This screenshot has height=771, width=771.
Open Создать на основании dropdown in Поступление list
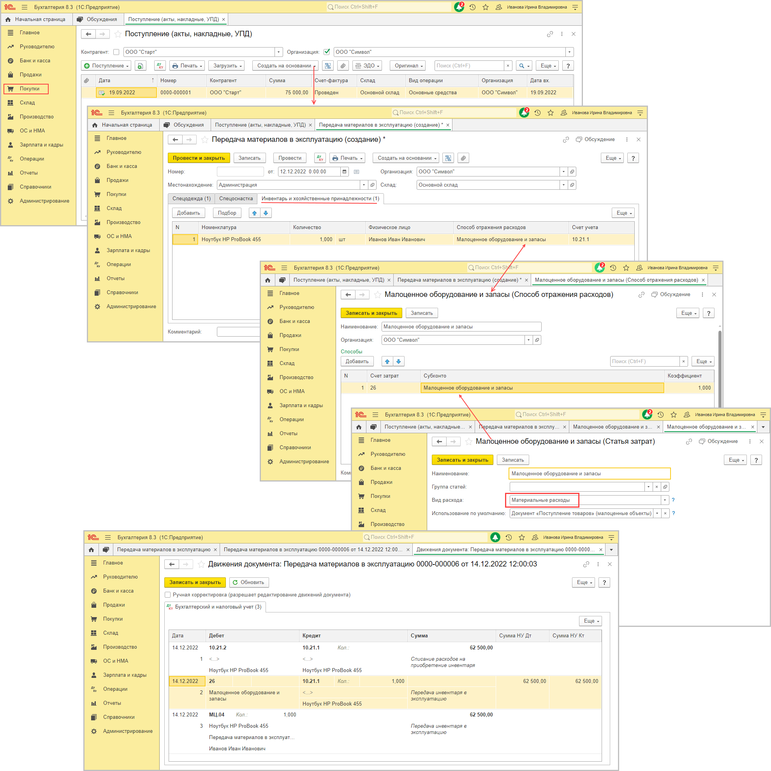pos(285,65)
